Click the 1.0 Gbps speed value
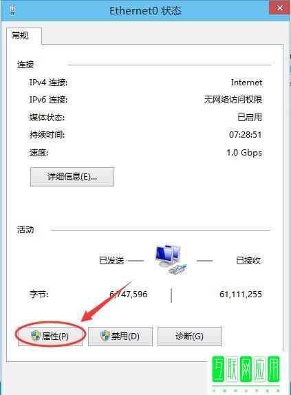This screenshot has width=291, height=395. pos(244,152)
